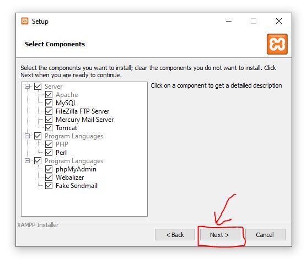Collapse the first Program Languages group
The image size is (307, 269).
pos(28,136)
